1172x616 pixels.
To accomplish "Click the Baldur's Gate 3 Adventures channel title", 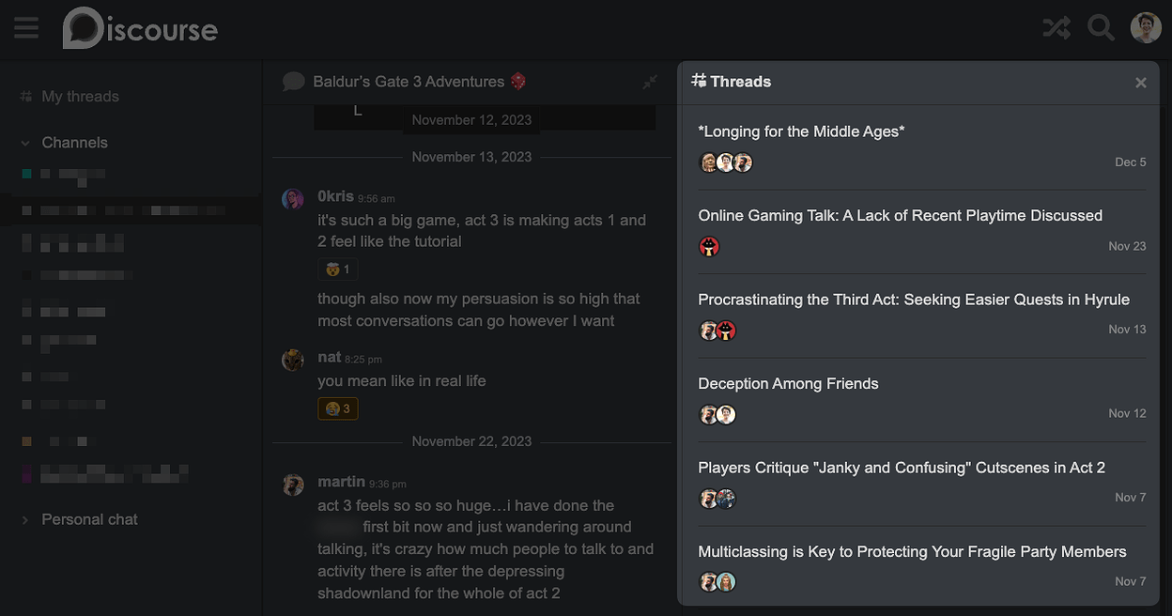I will [x=409, y=82].
